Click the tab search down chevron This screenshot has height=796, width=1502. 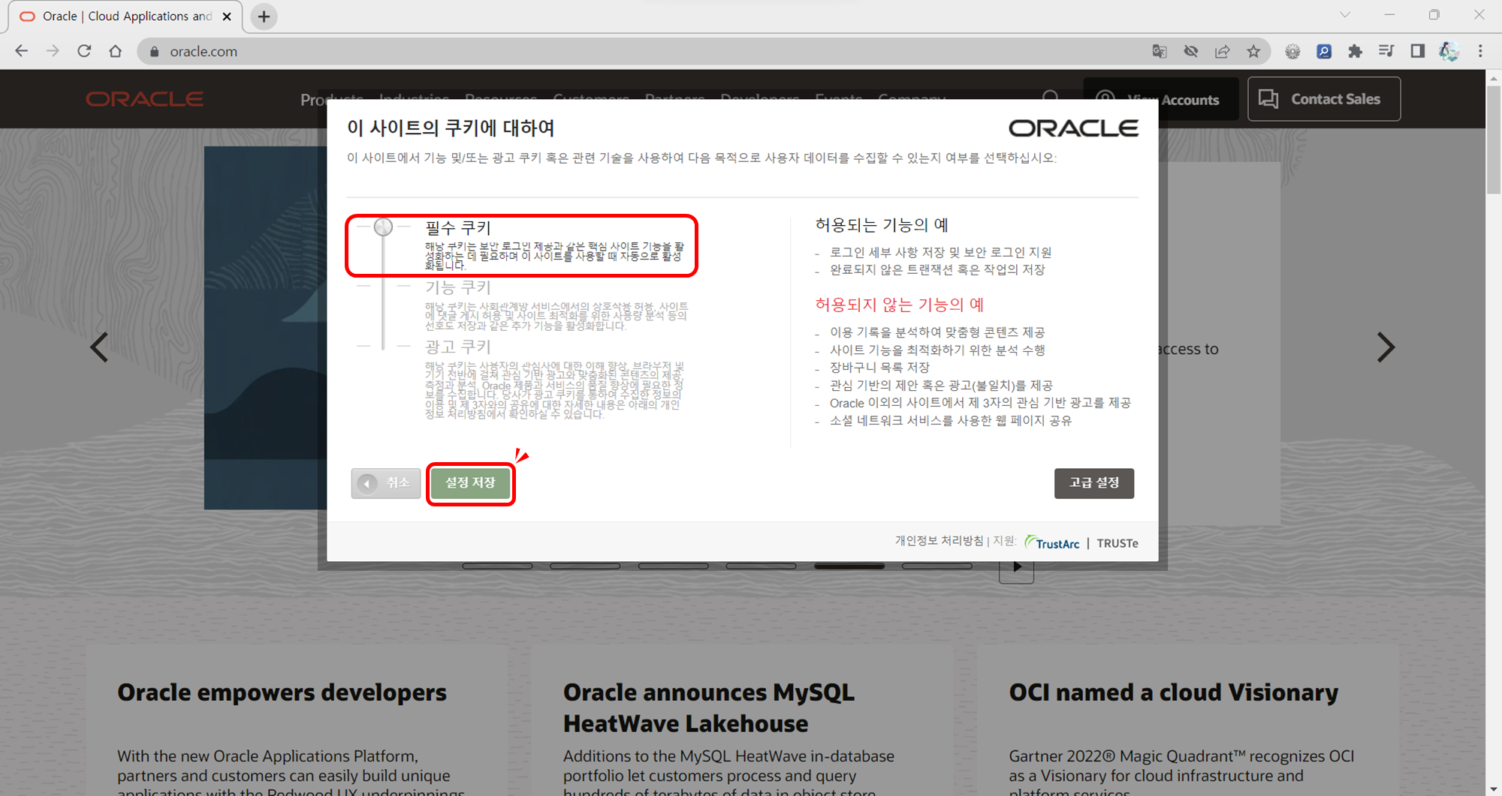point(1345,15)
